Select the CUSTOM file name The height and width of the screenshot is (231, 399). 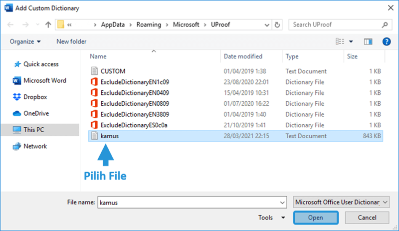tap(113, 71)
